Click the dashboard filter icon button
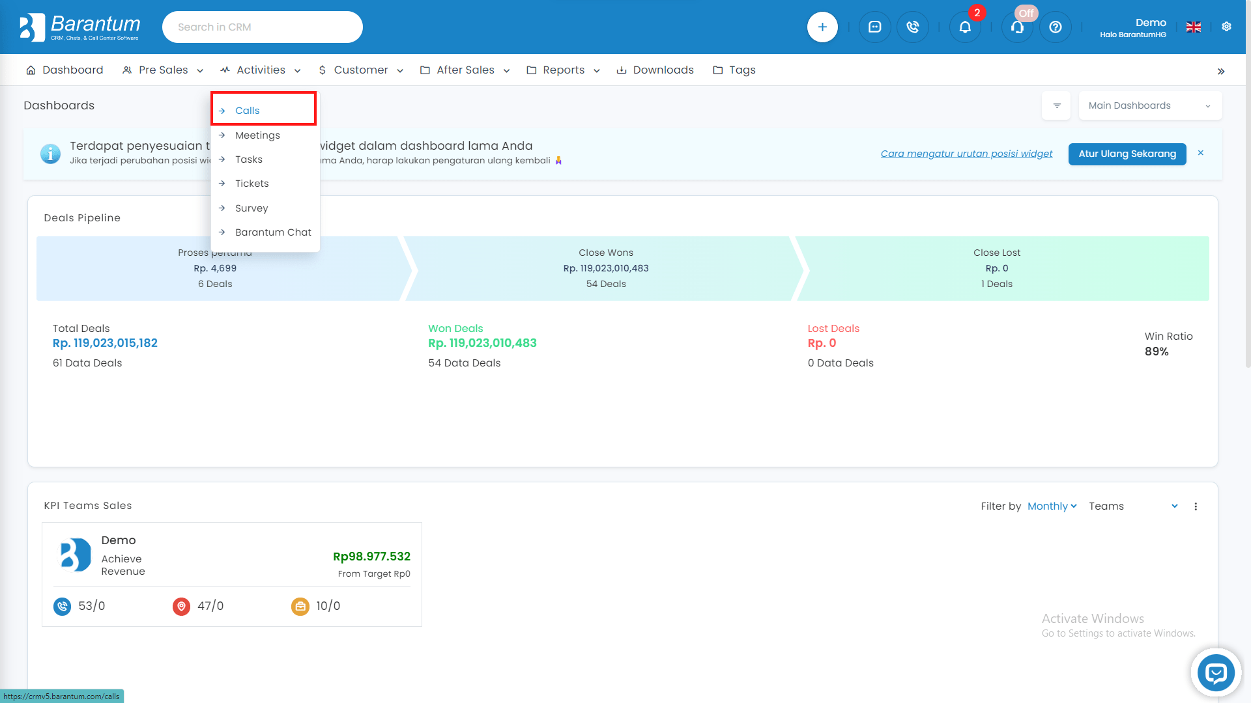Screen dimensions: 1251x703 click(1057, 105)
